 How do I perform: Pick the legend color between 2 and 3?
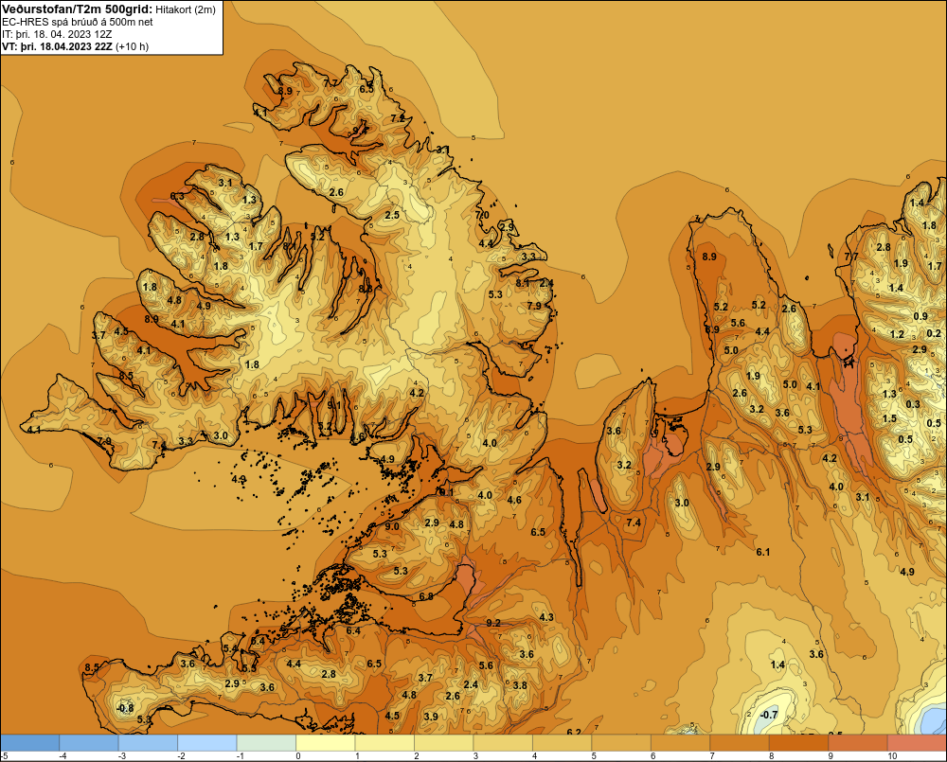(444, 742)
